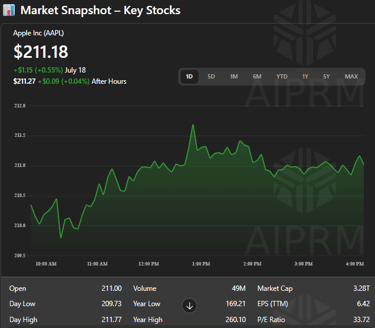375x328 pixels.
Task: Click the +$0.09 (+0.04%) after-hours change
Action: coord(64,81)
